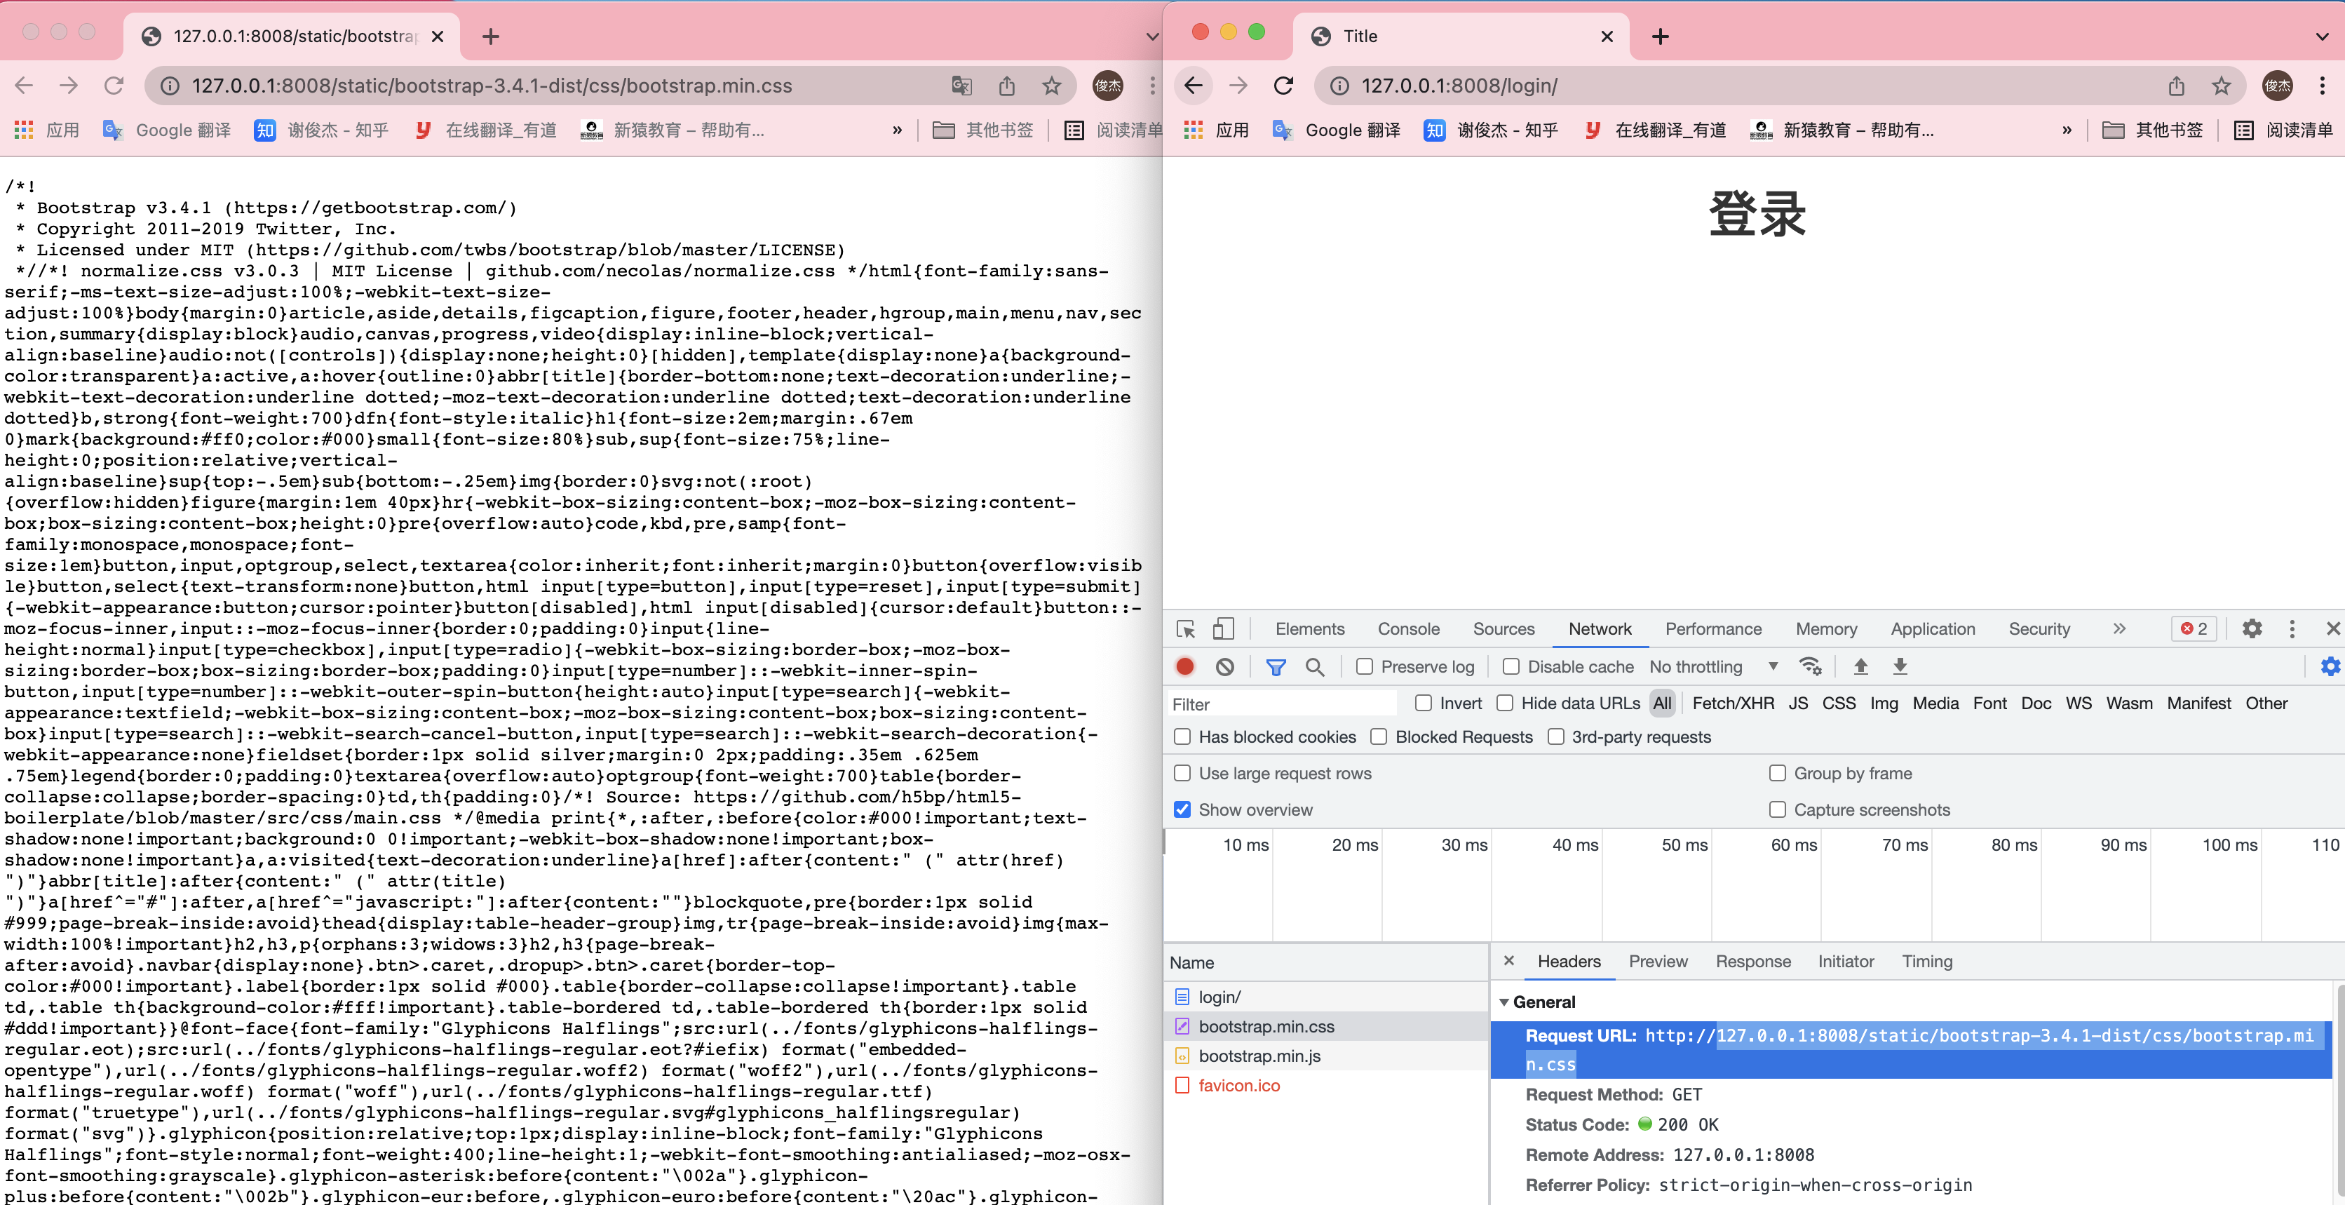Image resolution: width=2345 pixels, height=1205 pixels.
Task: Enable the Preserve log checkbox
Action: (1364, 667)
